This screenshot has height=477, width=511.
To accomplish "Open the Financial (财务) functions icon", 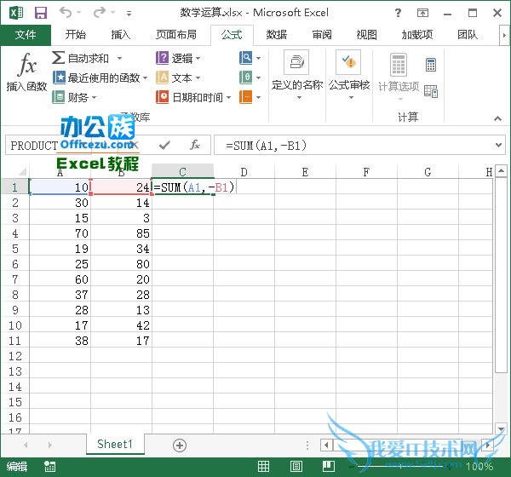I will (58, 97).
